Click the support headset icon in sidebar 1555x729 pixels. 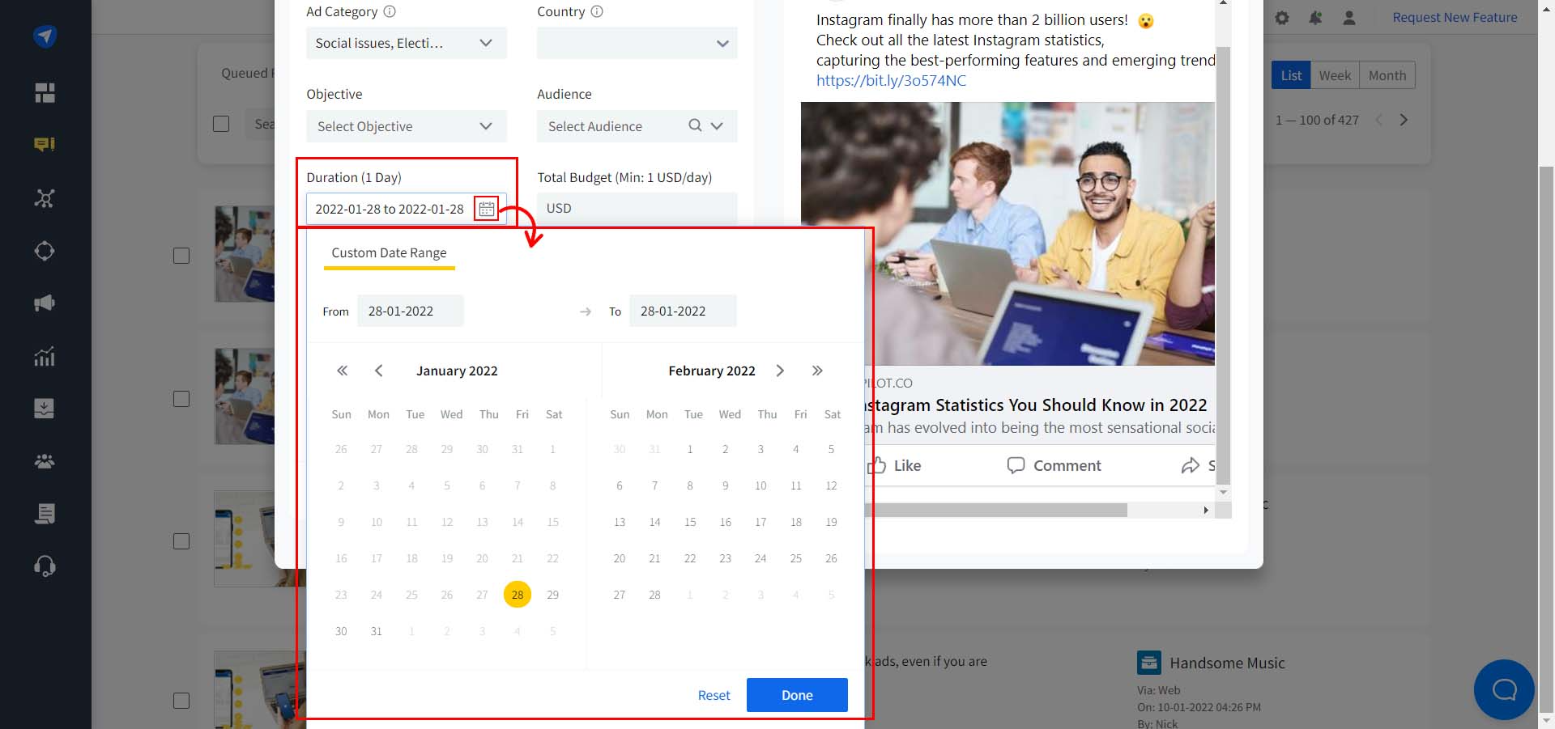[45, 566]
